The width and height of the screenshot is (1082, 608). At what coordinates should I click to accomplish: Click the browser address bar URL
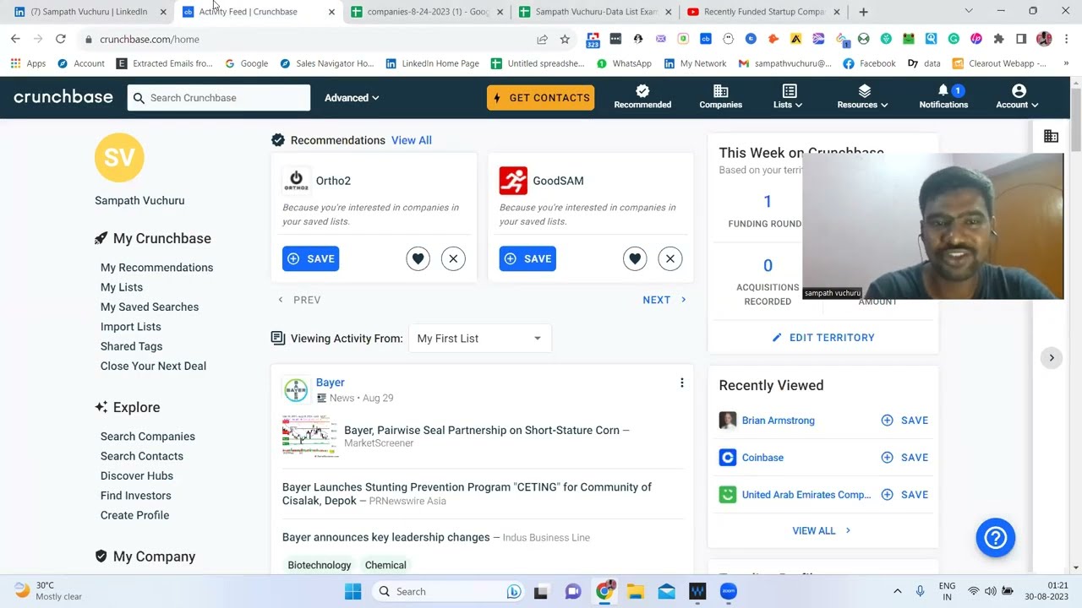click(x=150, y=39)
